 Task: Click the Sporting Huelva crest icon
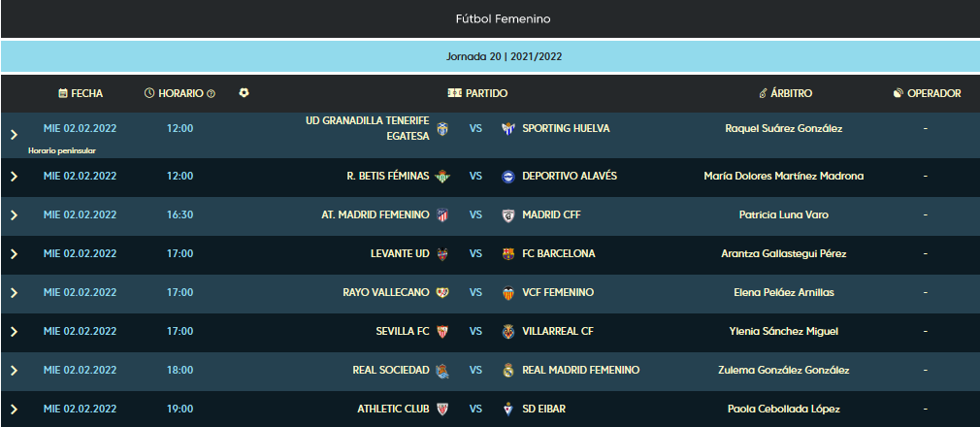[508, 129]
